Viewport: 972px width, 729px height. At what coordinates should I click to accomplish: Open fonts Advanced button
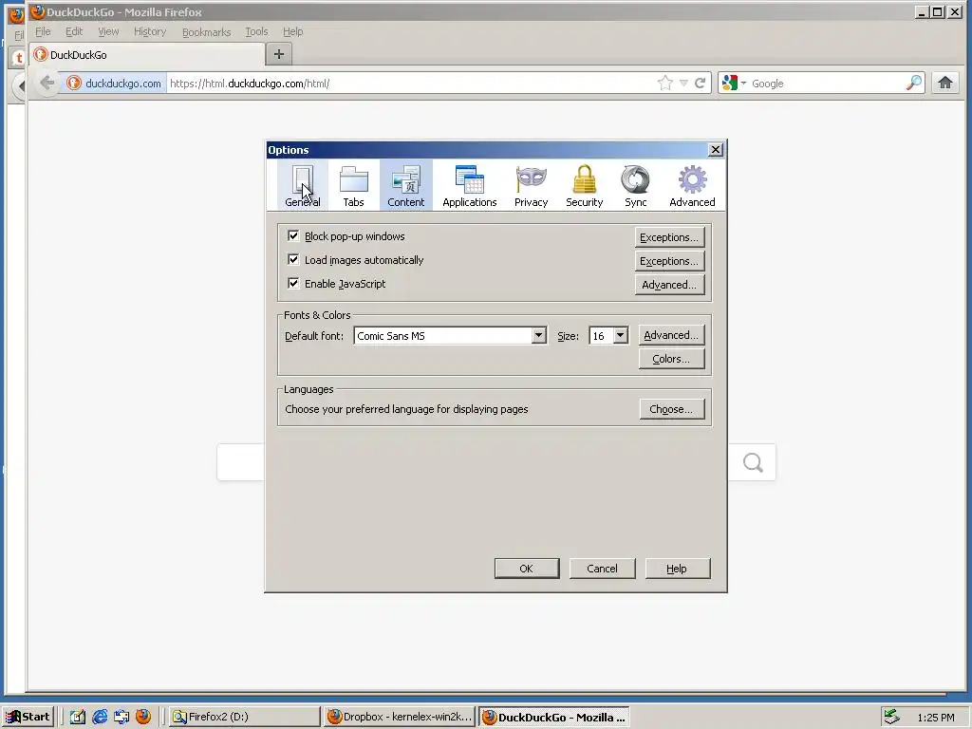point(671,335)
